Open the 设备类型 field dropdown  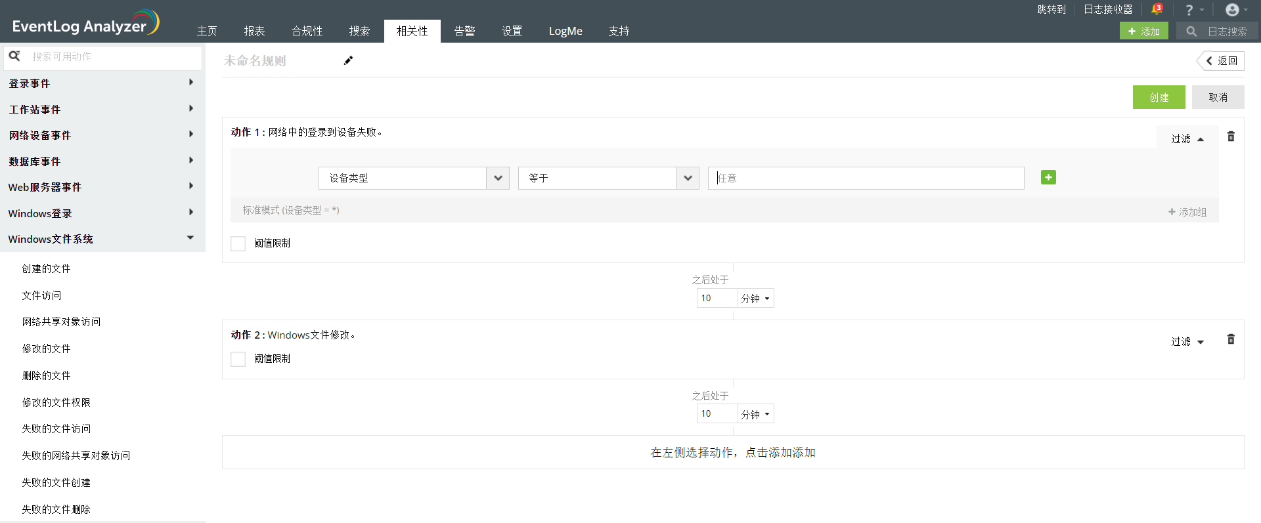point(414,178)
